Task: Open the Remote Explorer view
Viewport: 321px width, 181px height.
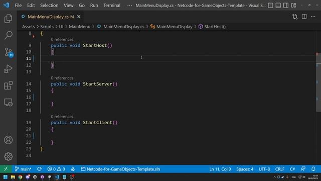Action: pos(8,102)
